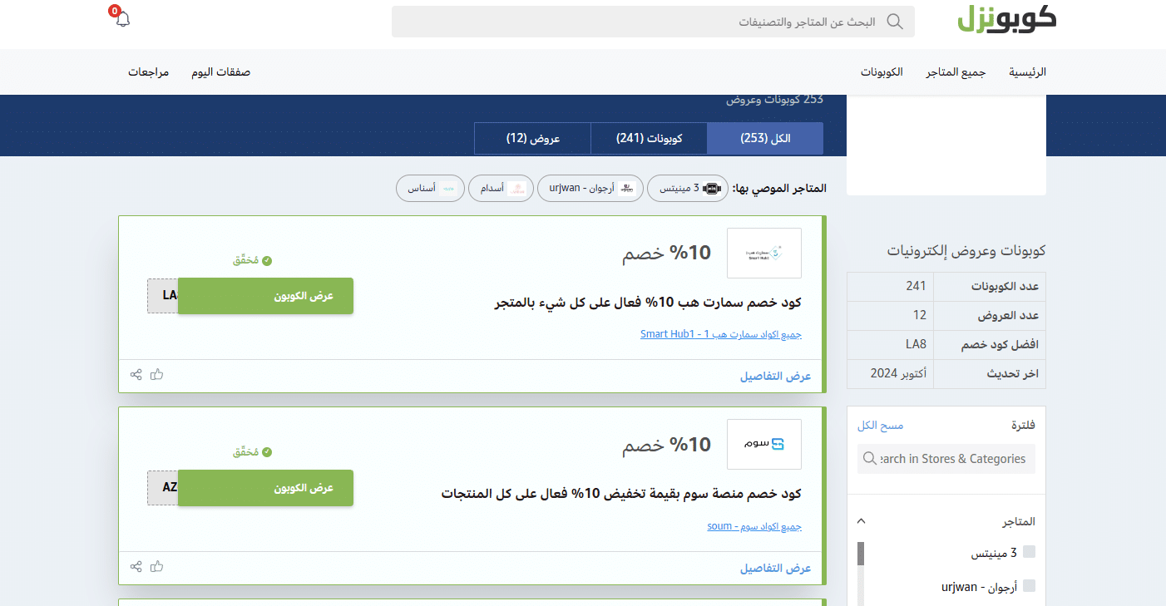This screenshot has height=606, width=1166.
Task: Share the Soum coupon
Action: coord(136,566)
